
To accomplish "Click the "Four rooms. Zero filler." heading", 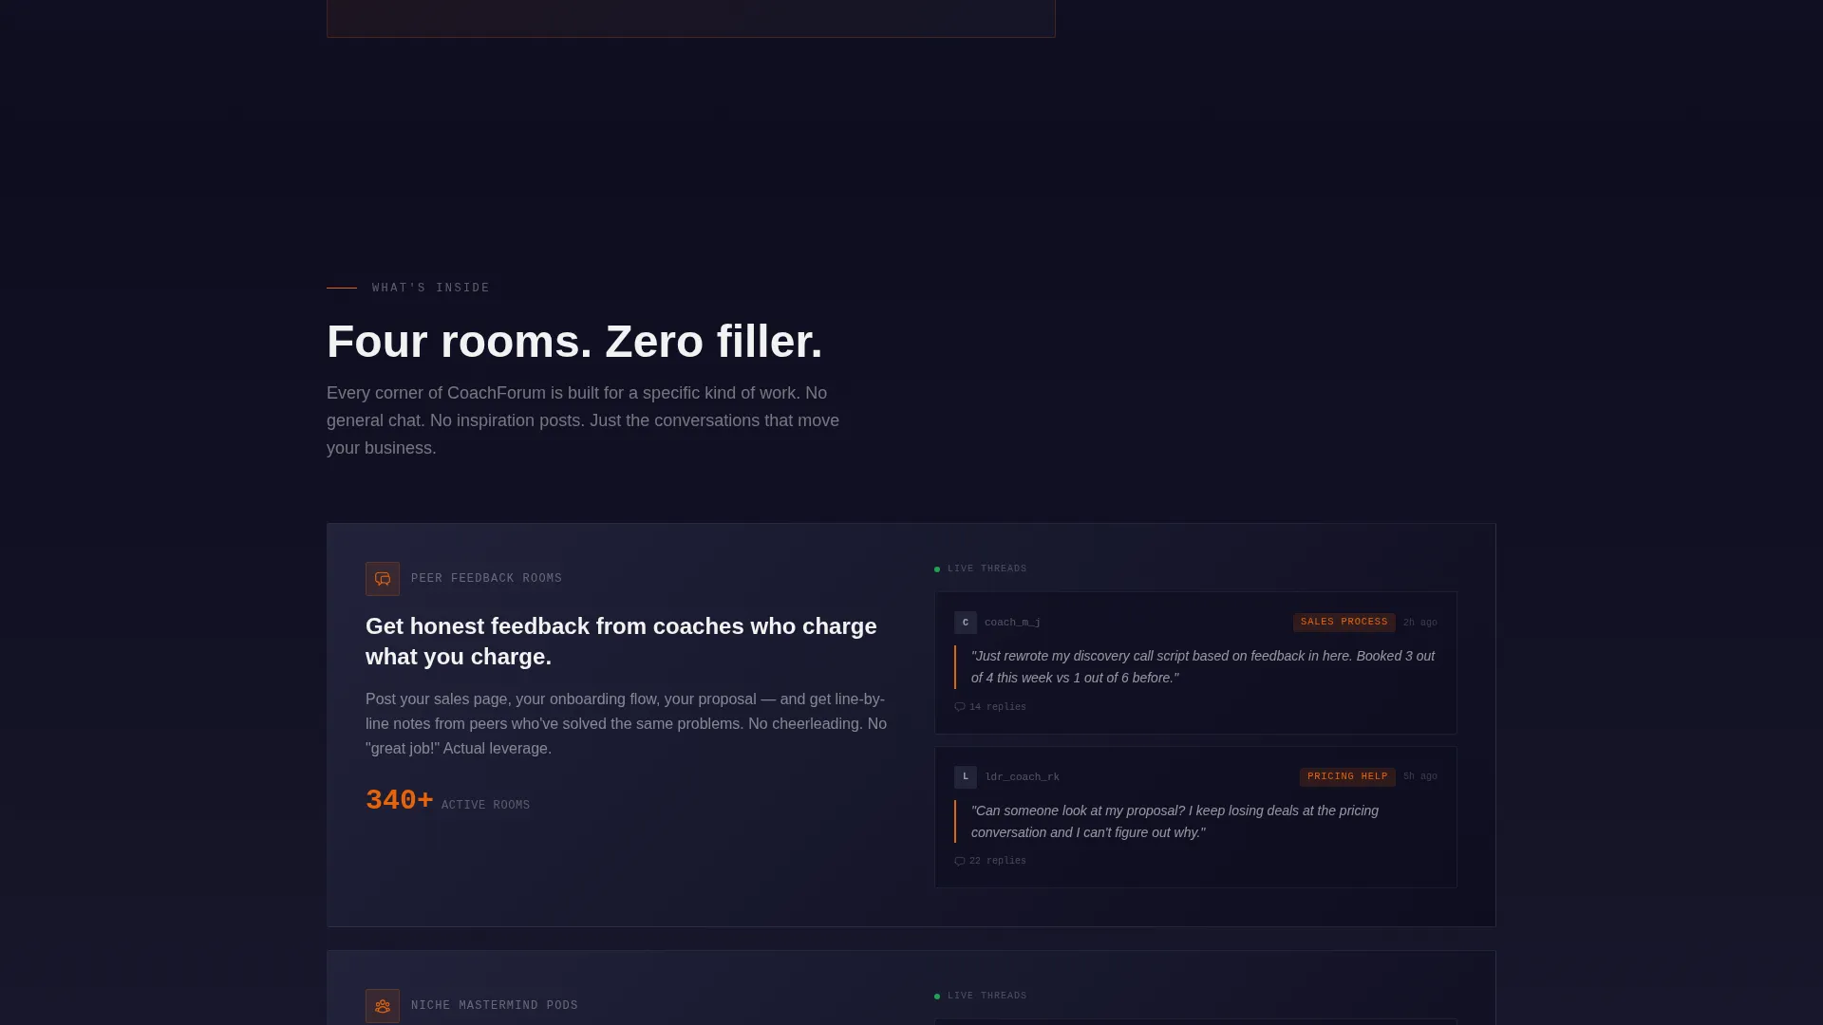I will click(574, 342).
